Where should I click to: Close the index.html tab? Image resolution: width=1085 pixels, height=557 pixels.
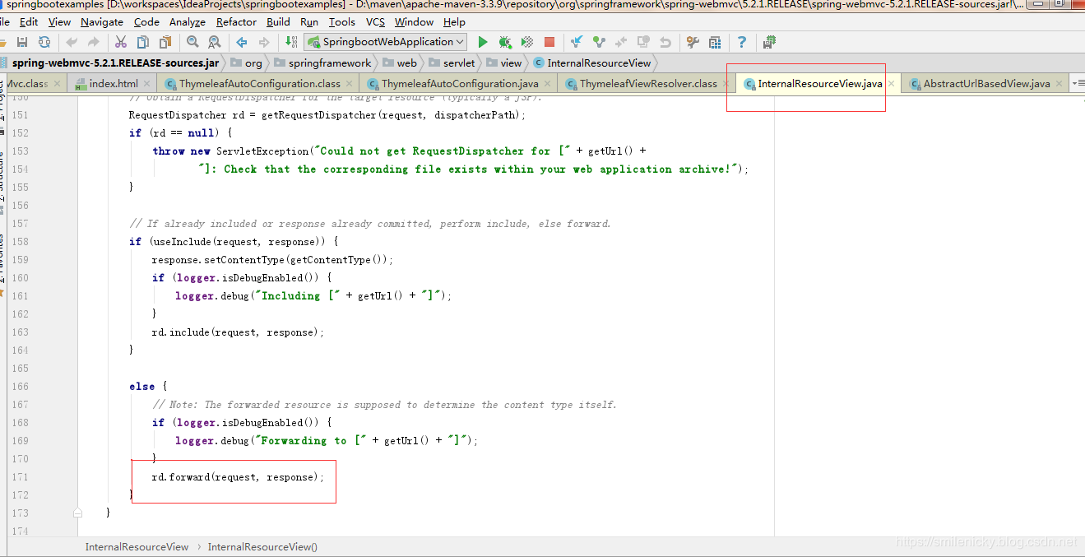pos(147,84)
